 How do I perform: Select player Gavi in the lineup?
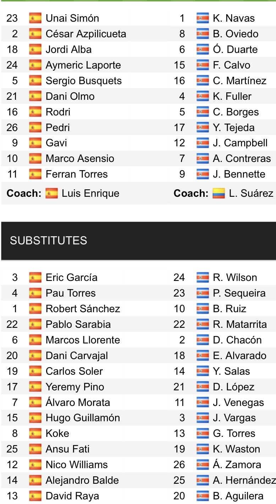pyautogui.click(x=56, y=143)
